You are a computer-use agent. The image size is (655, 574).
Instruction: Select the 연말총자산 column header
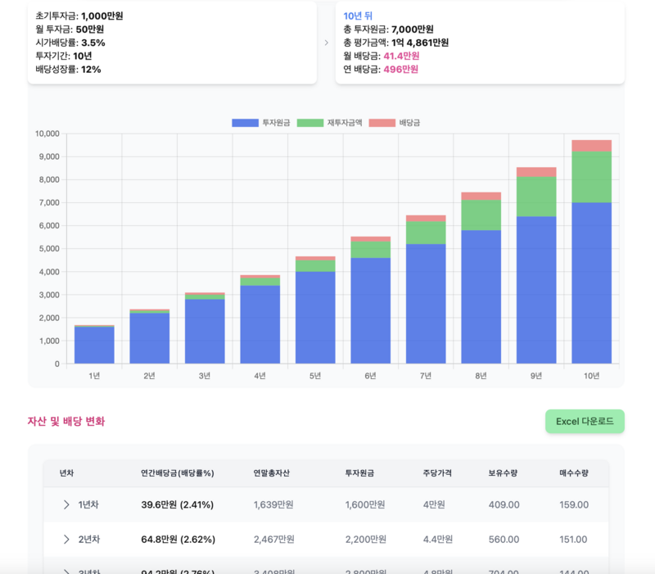(268, 473)
